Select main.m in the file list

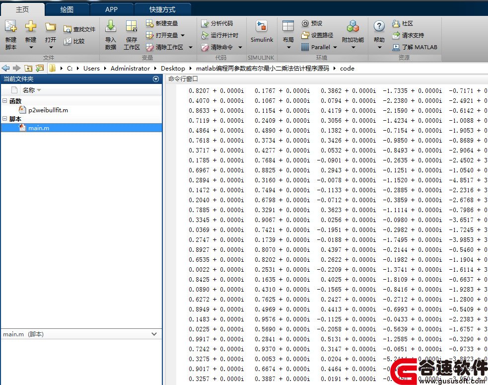pos(81,128)
